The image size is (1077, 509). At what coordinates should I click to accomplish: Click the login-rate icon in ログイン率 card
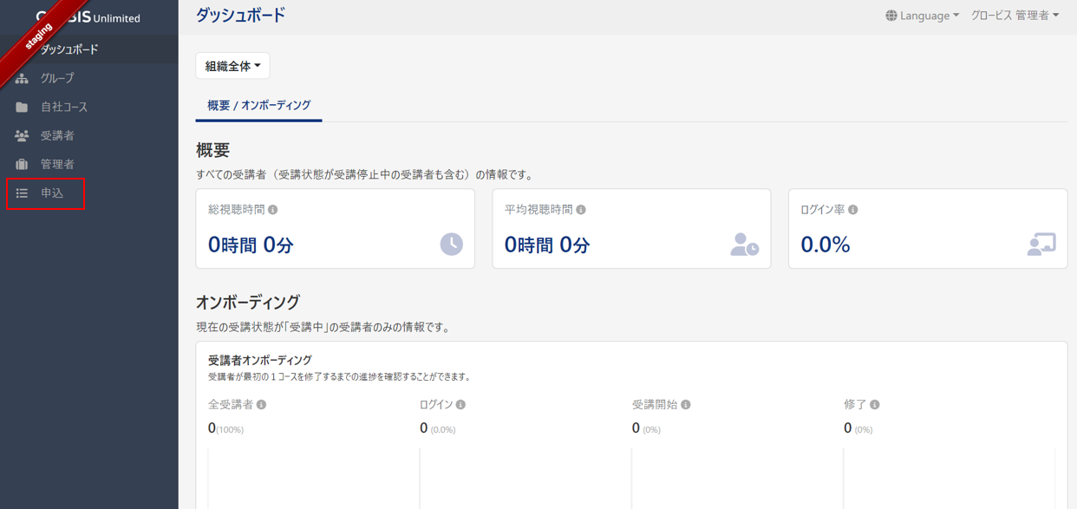click(1041, 245)
